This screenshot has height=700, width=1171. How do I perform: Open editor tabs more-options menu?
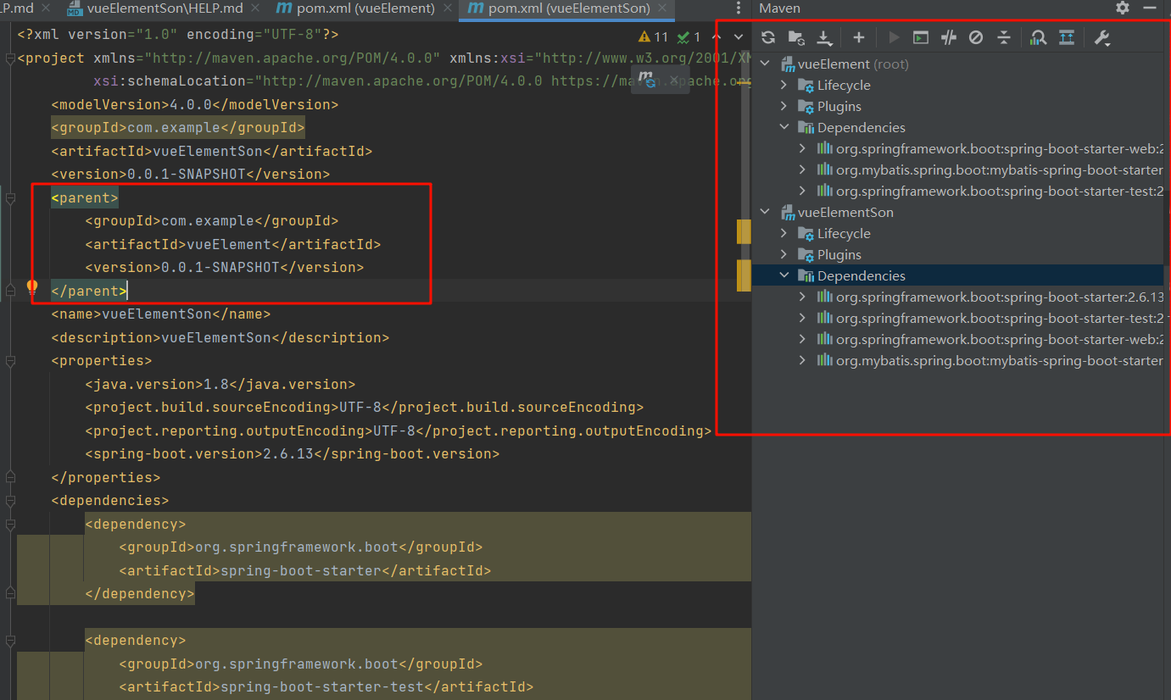click(x=739, y=8)
